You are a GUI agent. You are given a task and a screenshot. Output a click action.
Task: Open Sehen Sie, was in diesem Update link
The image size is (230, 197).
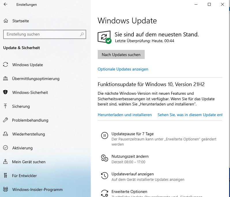(x=190, y=115)
